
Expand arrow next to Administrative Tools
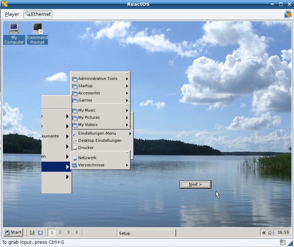pos(127,79)
